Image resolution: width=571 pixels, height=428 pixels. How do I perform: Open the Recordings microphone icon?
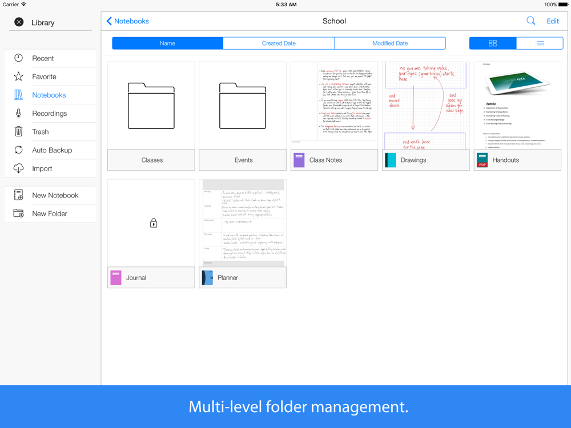[19, 113]
